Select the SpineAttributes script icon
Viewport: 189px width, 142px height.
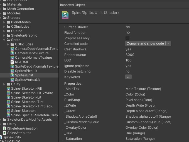pos(4,133)
